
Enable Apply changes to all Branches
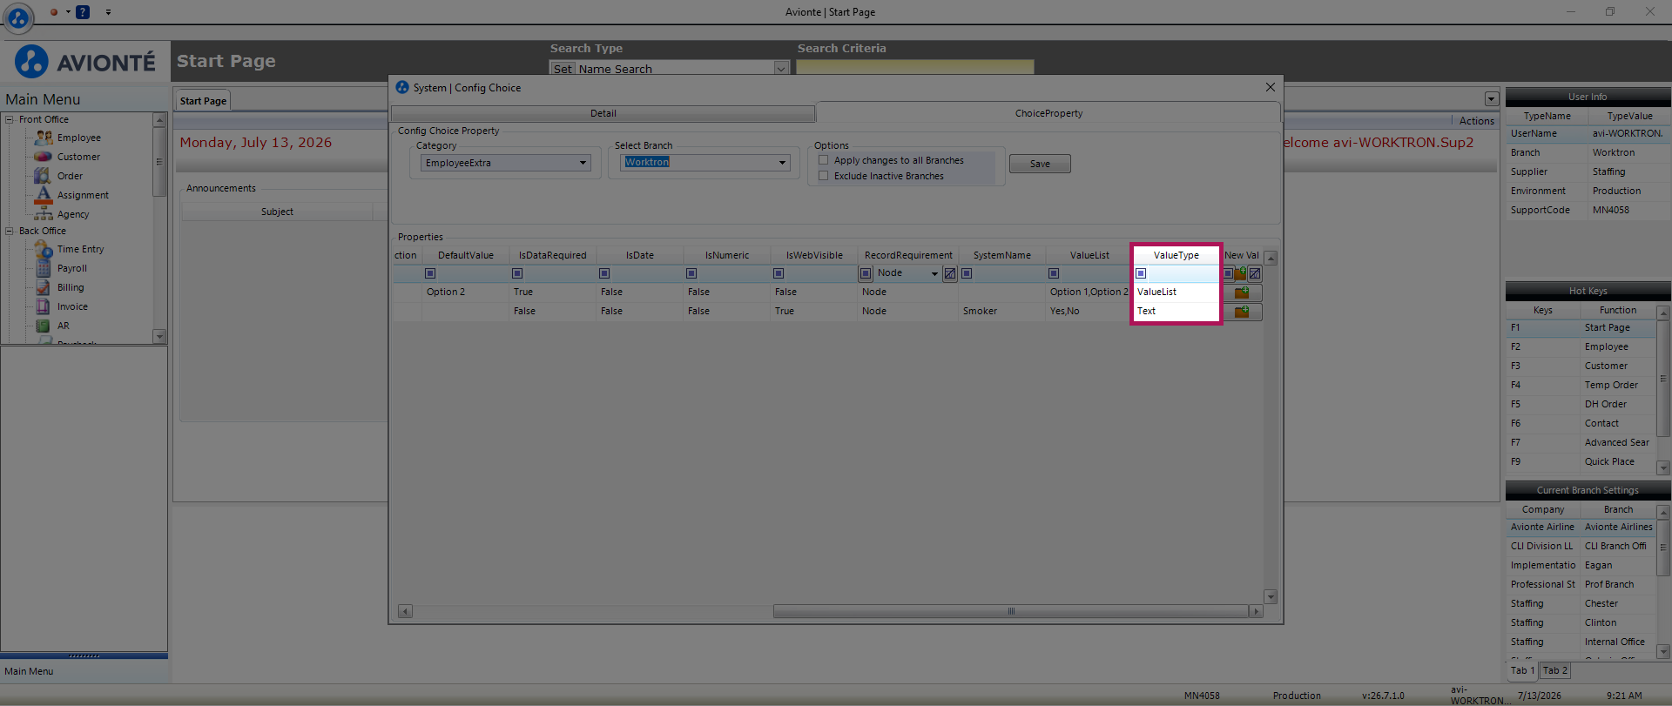coord(824,160)
